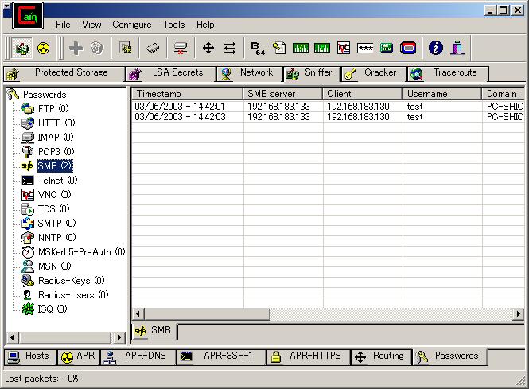Click the Remove from list trash icon
This screenshot has width=529, height=389.
coord(97,49)
